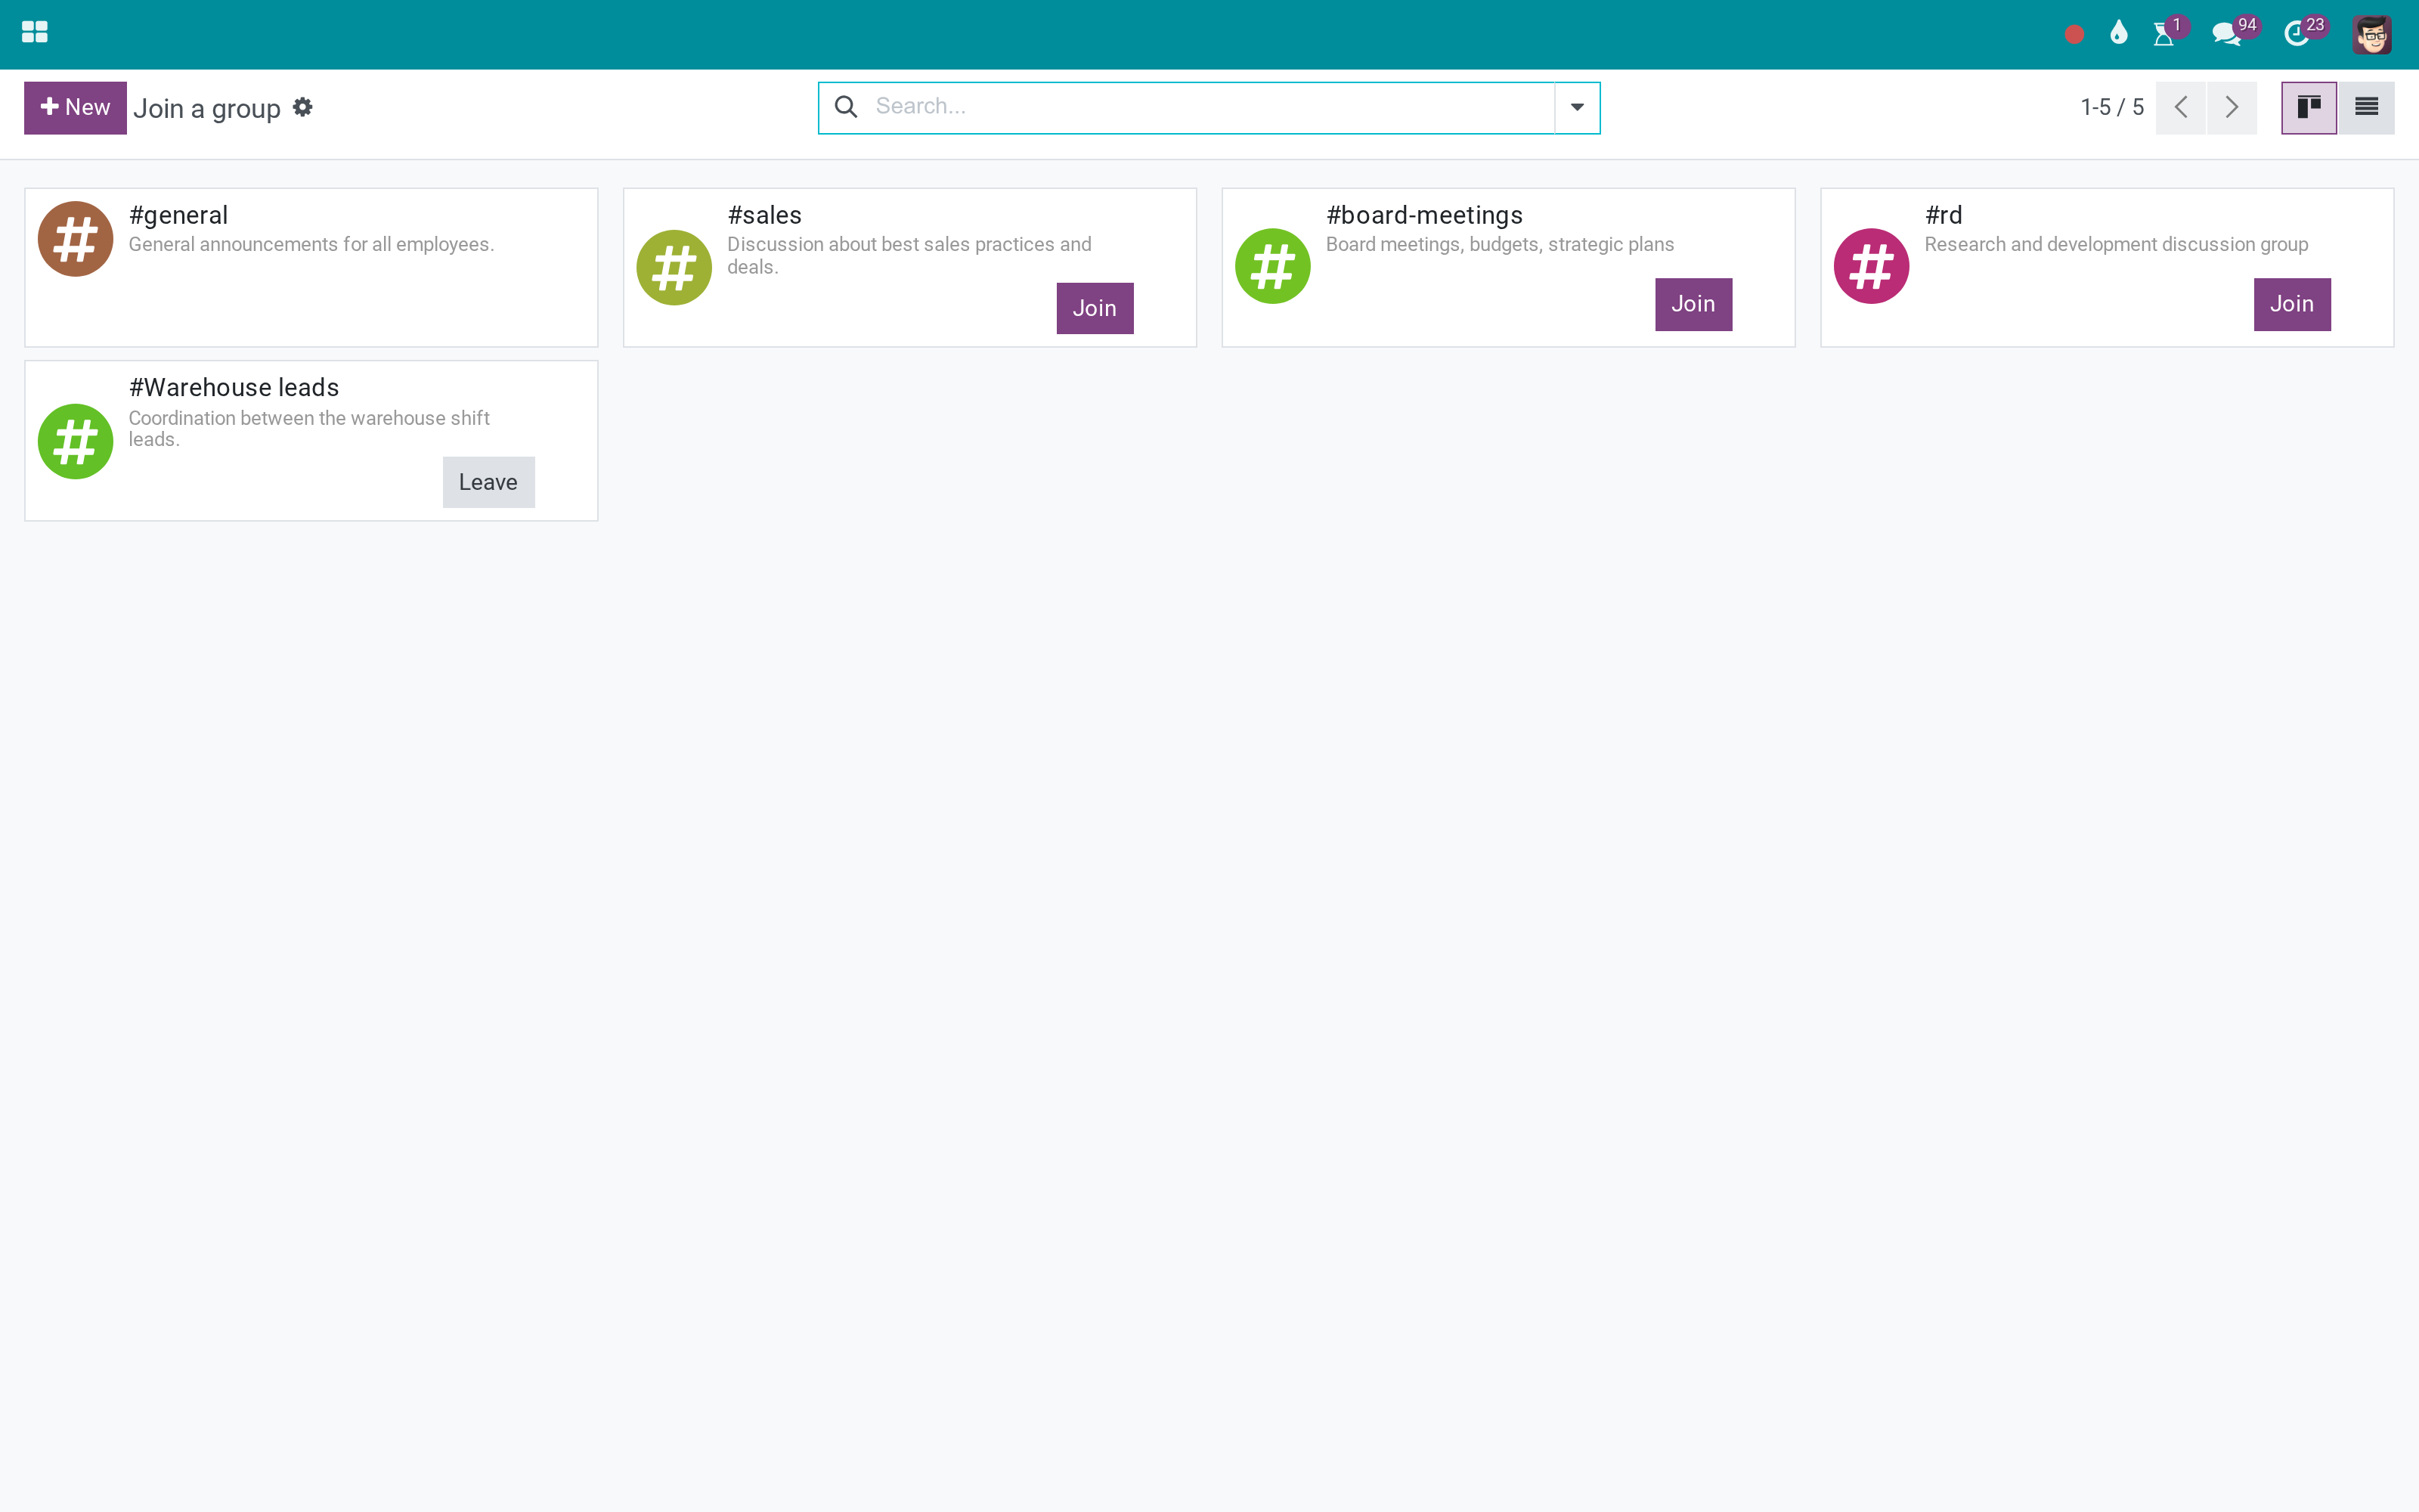Join the #rd channel
Image resolution: width=2419 pixels, height=1512 pixels.
[x=2292, y=304]
